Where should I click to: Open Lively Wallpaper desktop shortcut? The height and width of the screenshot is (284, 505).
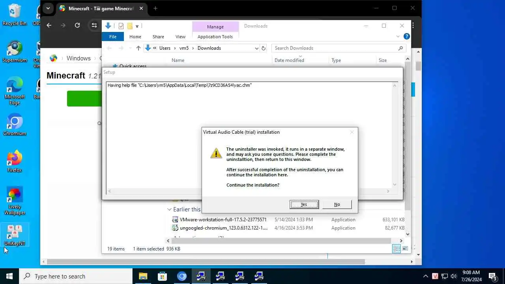coord(15,201)
